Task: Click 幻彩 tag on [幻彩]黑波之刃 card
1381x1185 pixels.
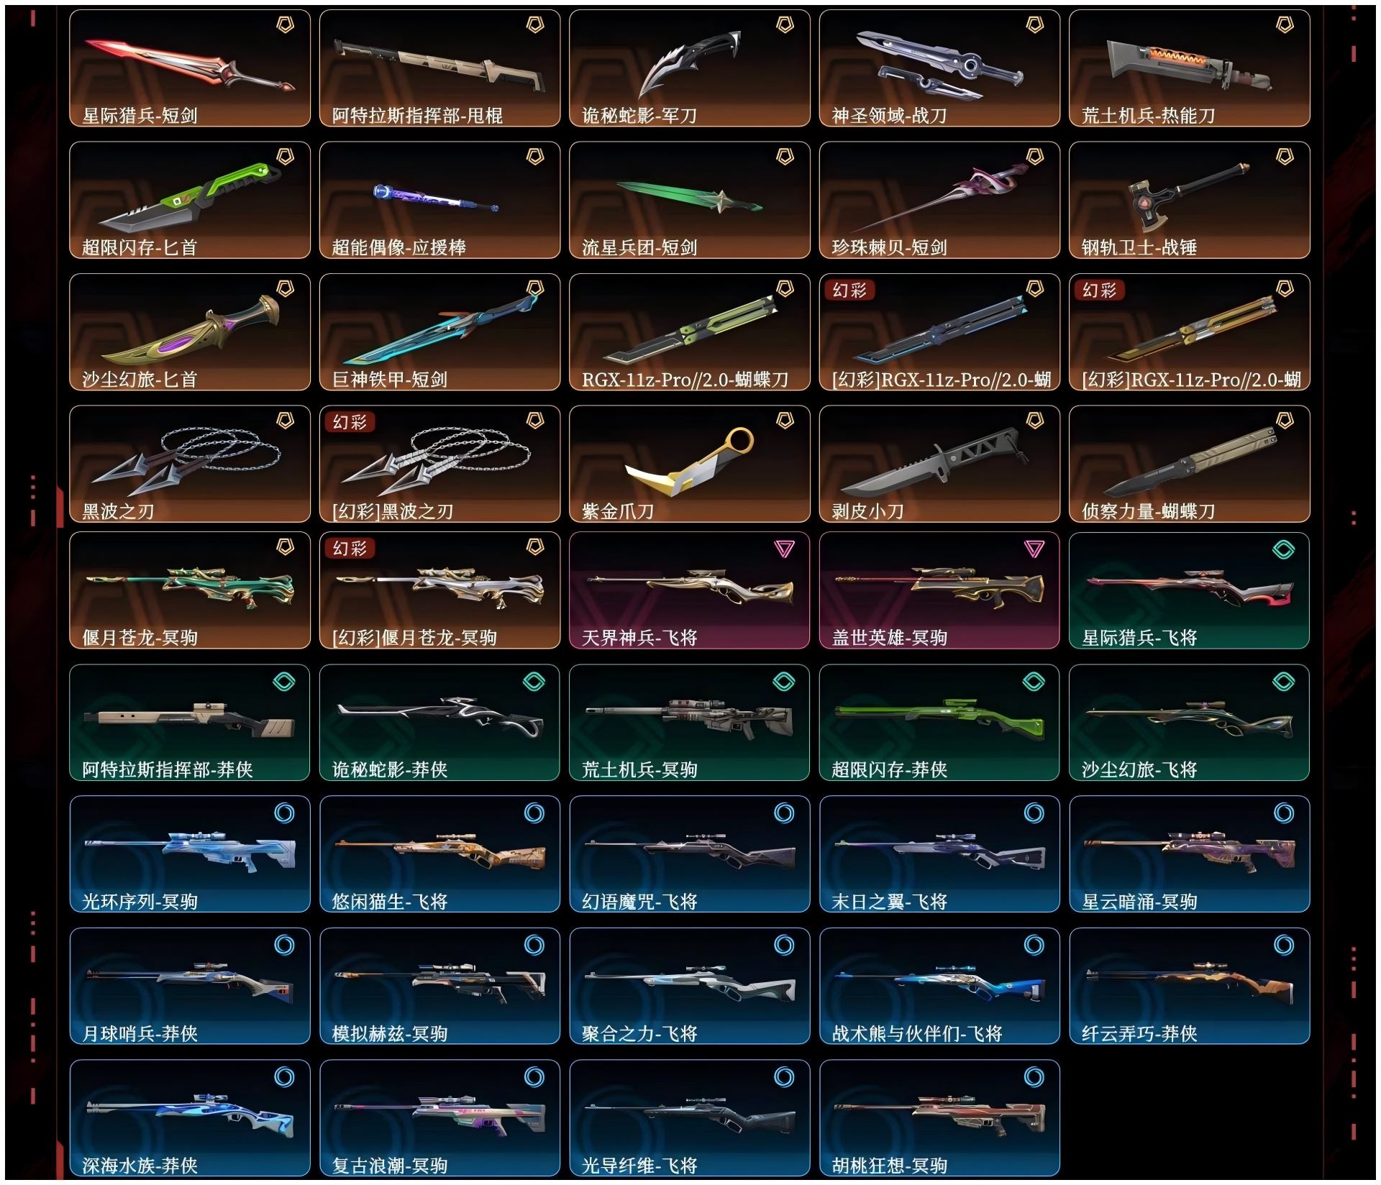Action: click(350, 422)
